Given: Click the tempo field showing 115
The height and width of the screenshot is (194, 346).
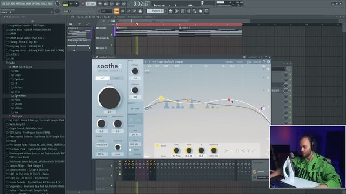Looking at the screenshot, I should point(90,4).
